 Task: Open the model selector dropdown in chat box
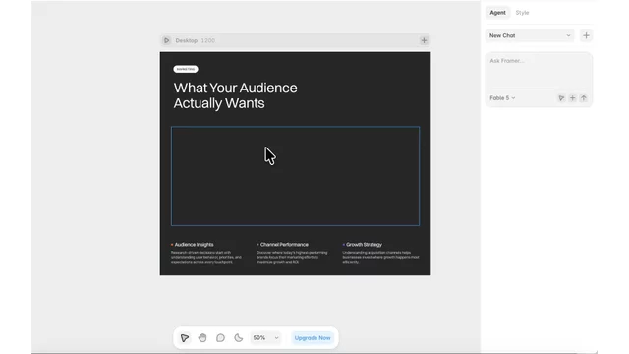502,98
